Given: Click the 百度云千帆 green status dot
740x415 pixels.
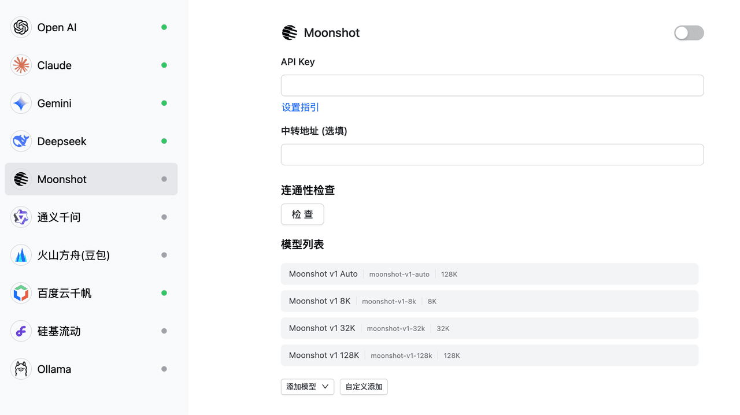Looking at the screenshot, I should click(x=164, y=293).
